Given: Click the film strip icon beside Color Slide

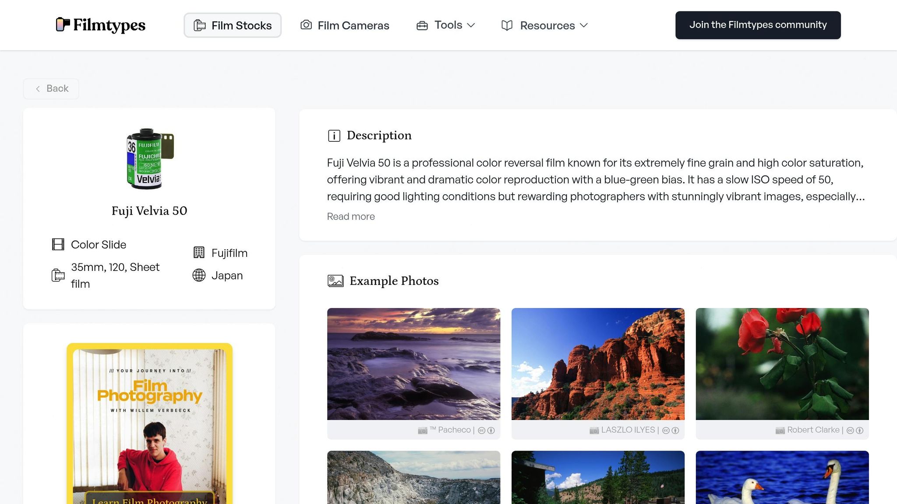Looking at the screenshot, I should (58, 245).
